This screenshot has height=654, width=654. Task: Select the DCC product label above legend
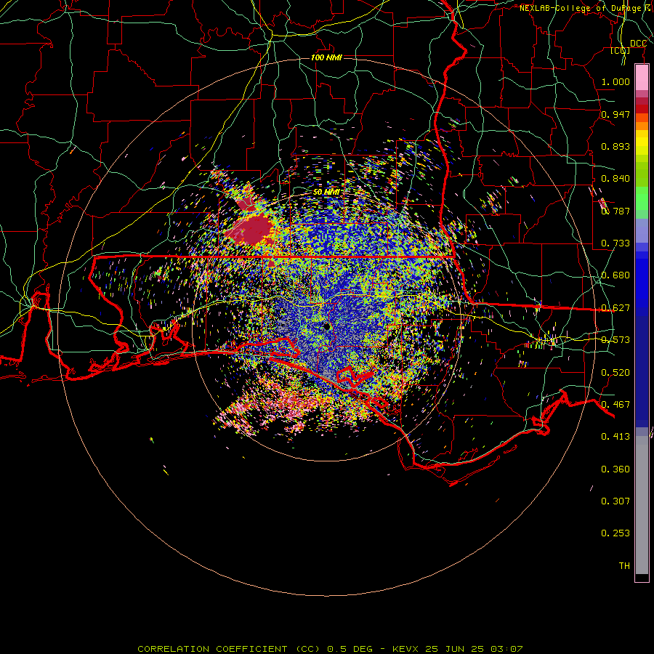[x=638, y=44]
